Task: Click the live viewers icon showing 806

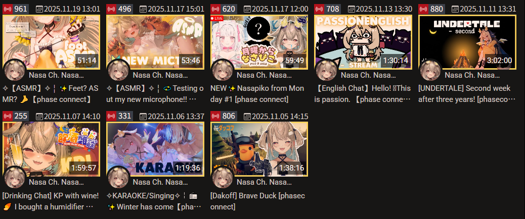Action: click(215, 116)
